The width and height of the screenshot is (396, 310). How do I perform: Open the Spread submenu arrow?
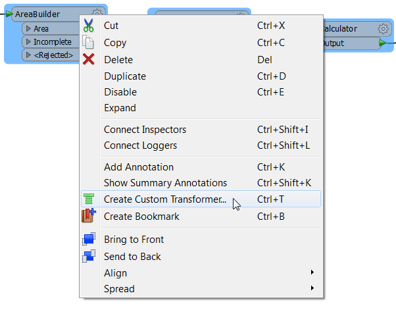coord(312,288)
